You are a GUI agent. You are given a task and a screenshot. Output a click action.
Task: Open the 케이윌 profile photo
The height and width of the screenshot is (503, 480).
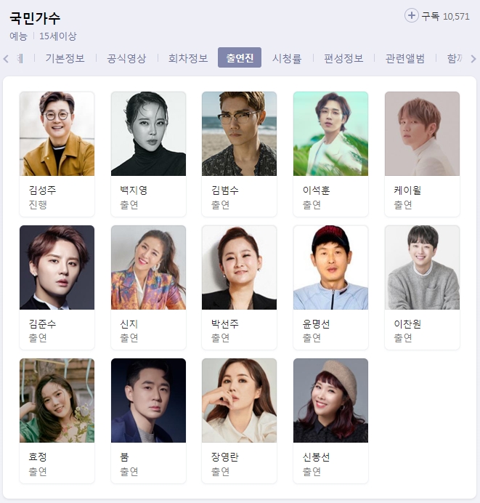(422, 134)
